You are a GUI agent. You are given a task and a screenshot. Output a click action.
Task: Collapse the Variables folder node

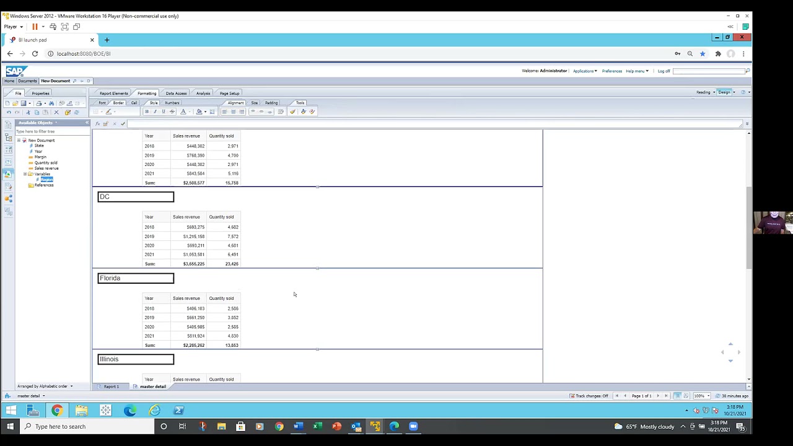(25, 174)
